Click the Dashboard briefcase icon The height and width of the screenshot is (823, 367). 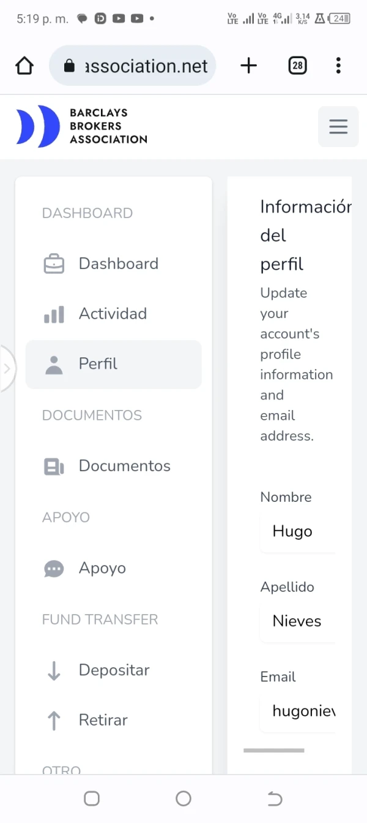click(54, 264)
